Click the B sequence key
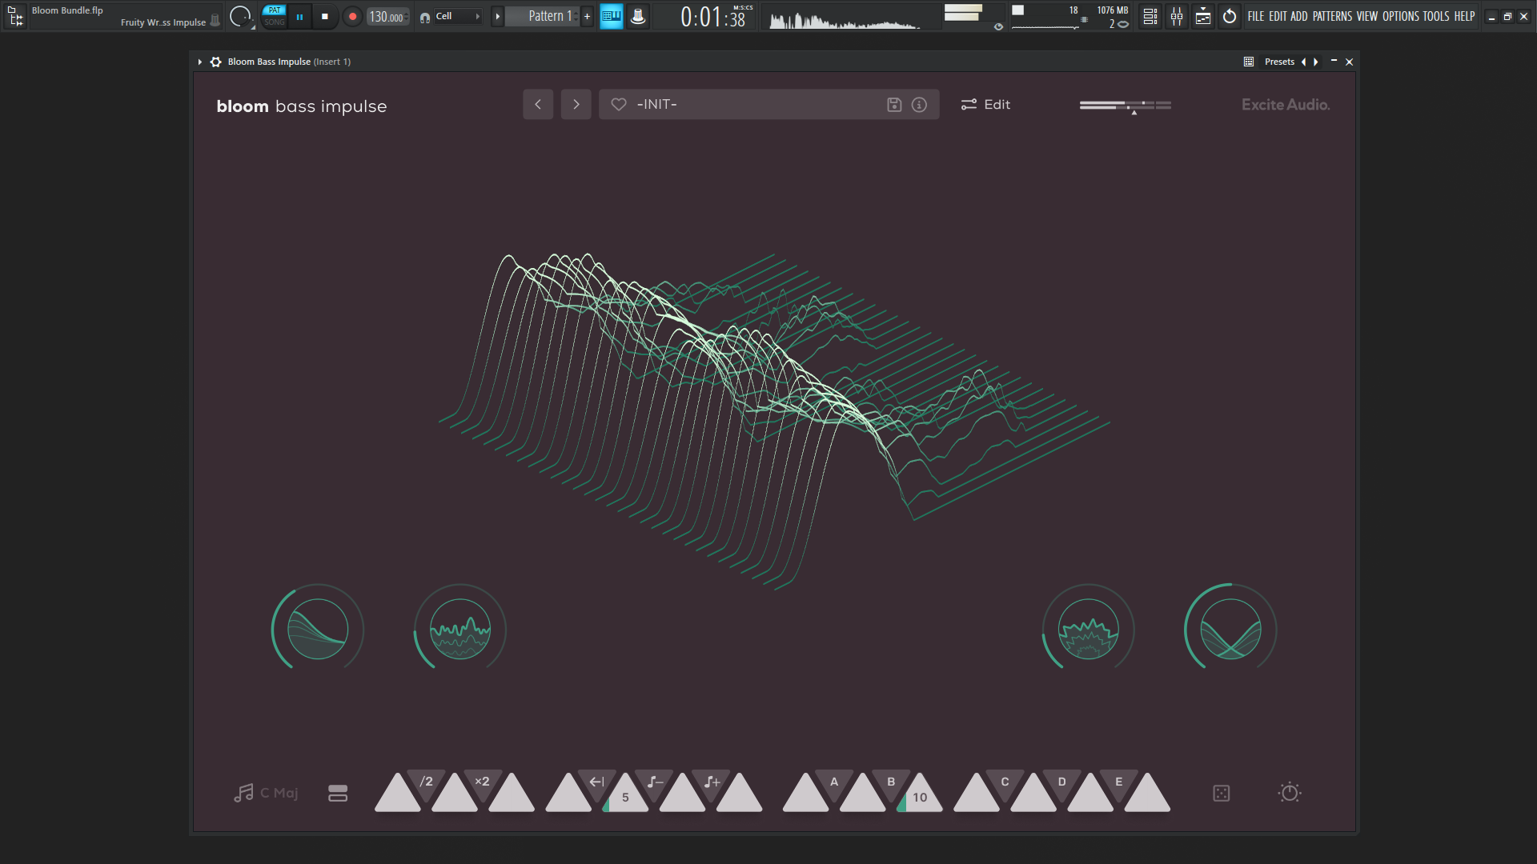The height and width of the screenshot is (864, 1537). (890, 782)
